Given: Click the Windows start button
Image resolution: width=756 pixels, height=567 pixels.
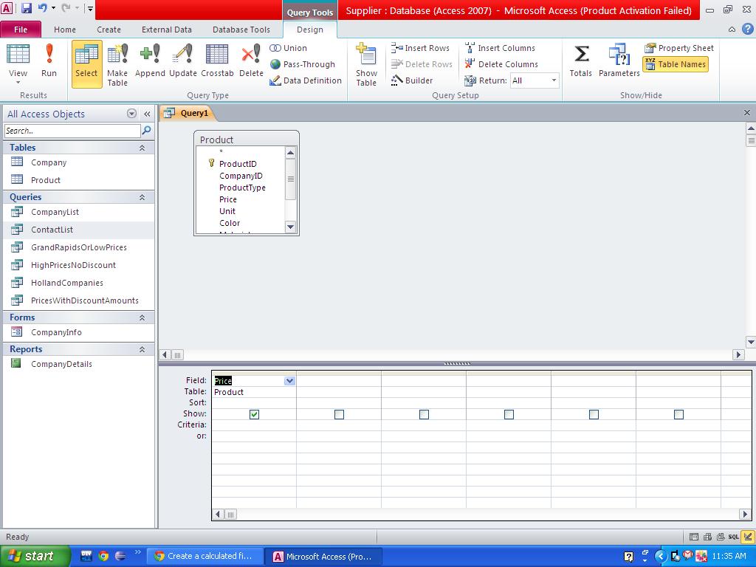Looking at the screenshot, I should [x=34, y=556].
